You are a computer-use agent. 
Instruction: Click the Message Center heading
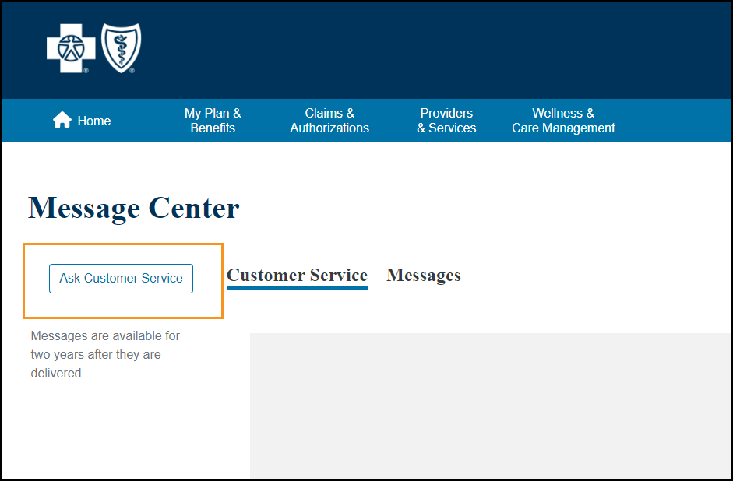(x=132, y=208)
